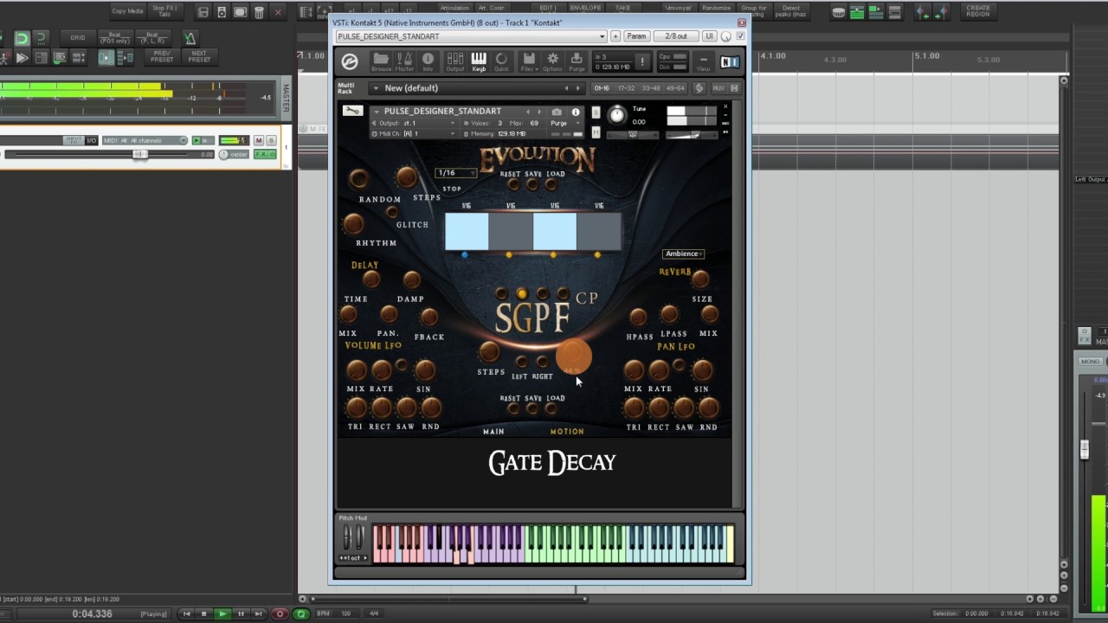The height and width of the screenshot is (623, 1108).
Task: Click REAPER transport play button
Action: (222, 613)
